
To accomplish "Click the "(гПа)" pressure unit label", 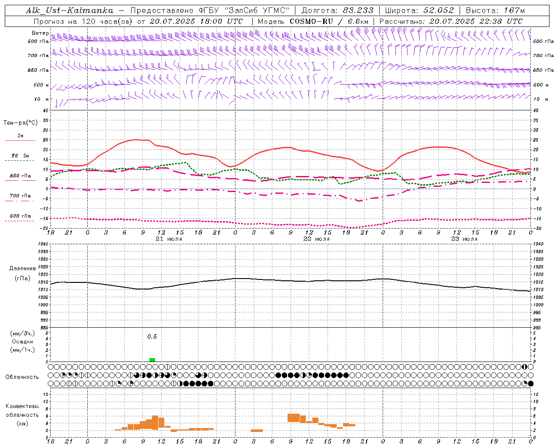I will 23,278.
